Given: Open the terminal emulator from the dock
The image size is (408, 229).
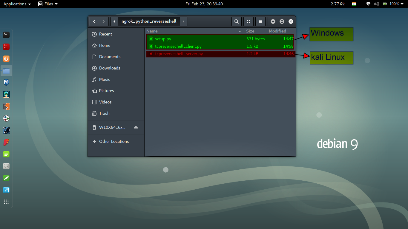Looking at the screenshot, I should (6, 35).
